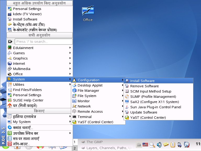This screenshot has width=201, height=151.
Task: Click the Multimedia category icon
Action: click(x=10, y=69)
